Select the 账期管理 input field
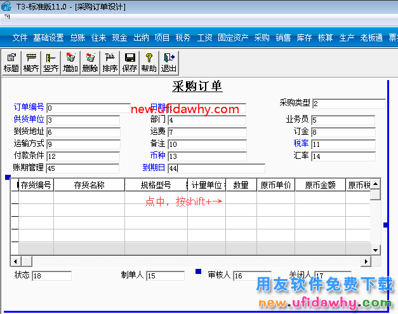 [83, 168]
